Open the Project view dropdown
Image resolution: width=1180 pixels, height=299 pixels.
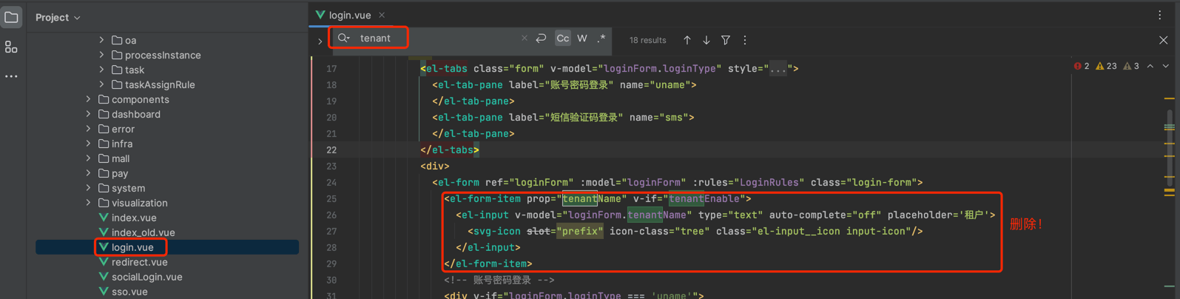[58, 17]
